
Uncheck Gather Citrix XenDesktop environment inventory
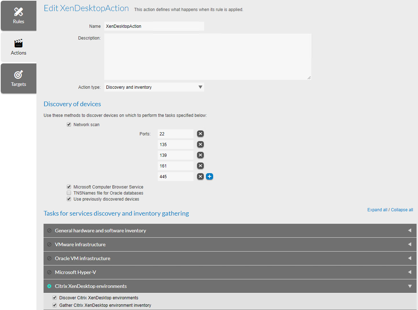54,305
